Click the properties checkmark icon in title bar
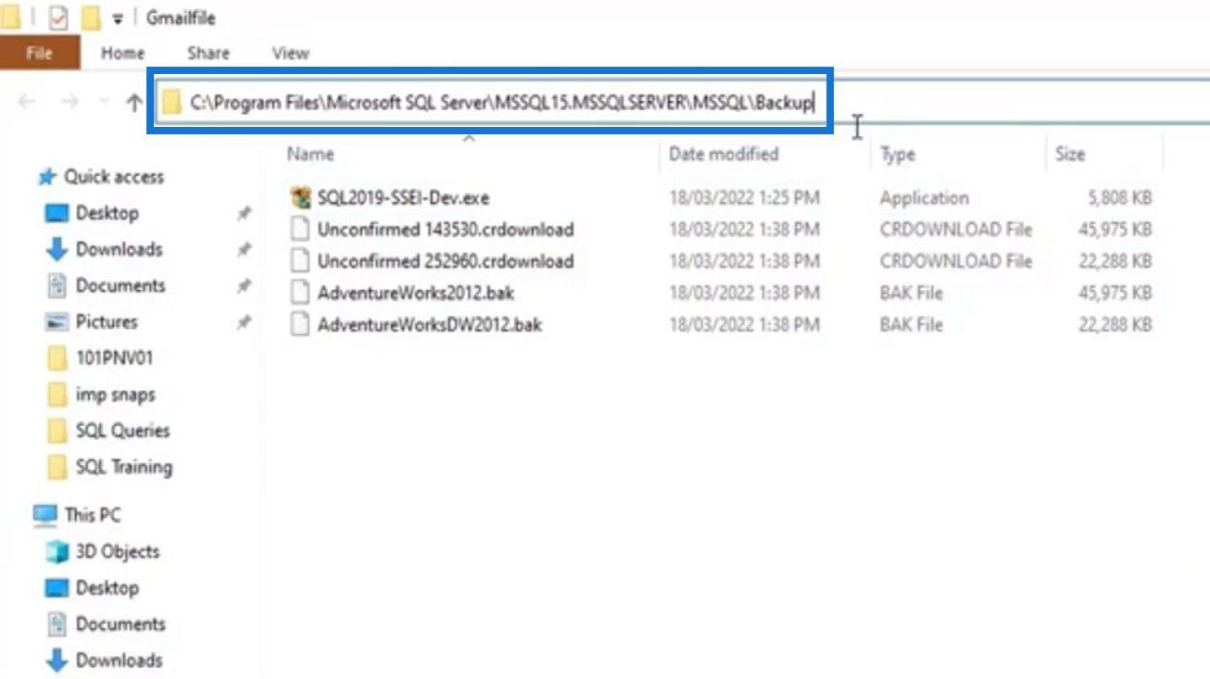This screenshot has height=679, width=1210. coord(58,18)
